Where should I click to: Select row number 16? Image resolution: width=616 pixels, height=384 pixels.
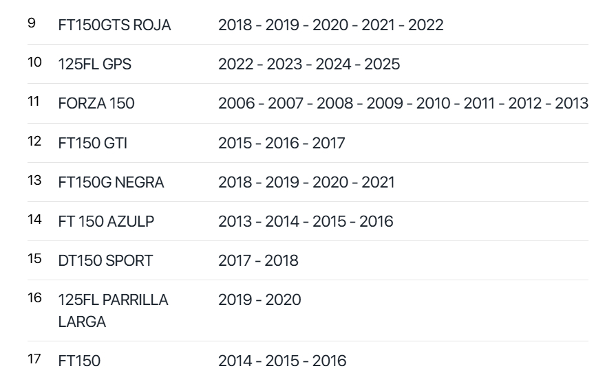point(34,299)
